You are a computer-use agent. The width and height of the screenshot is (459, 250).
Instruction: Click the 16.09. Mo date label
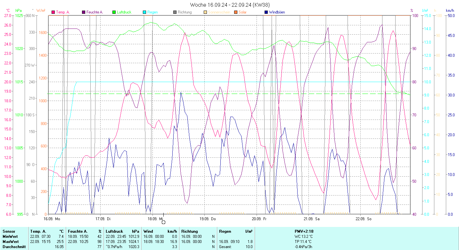[52, 219]
